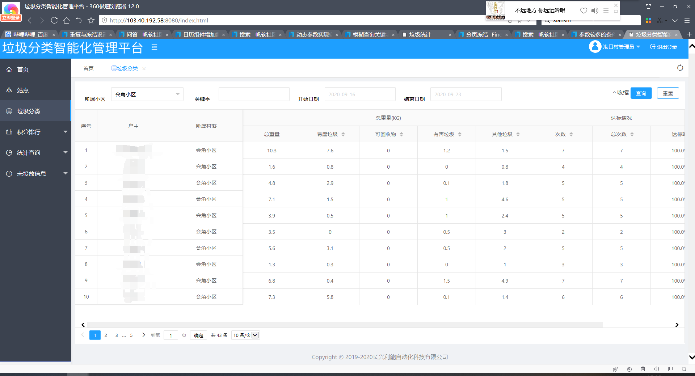695x376 pixels.
Task: Click the browser undo-close icon
Action: click(x=79, y=20)
